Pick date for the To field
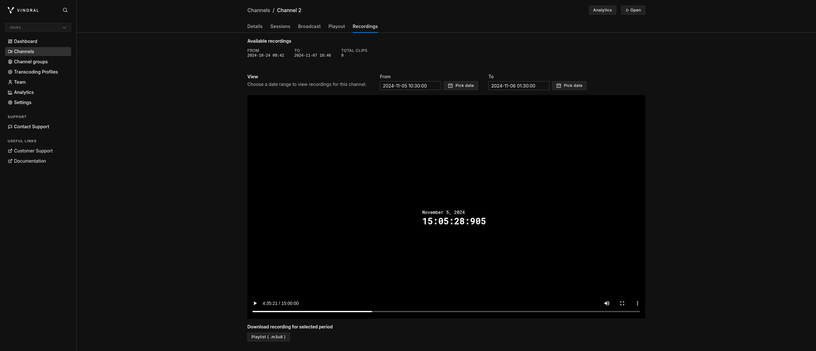The width and height of the screenshot is (816, 351). [569, 86]
